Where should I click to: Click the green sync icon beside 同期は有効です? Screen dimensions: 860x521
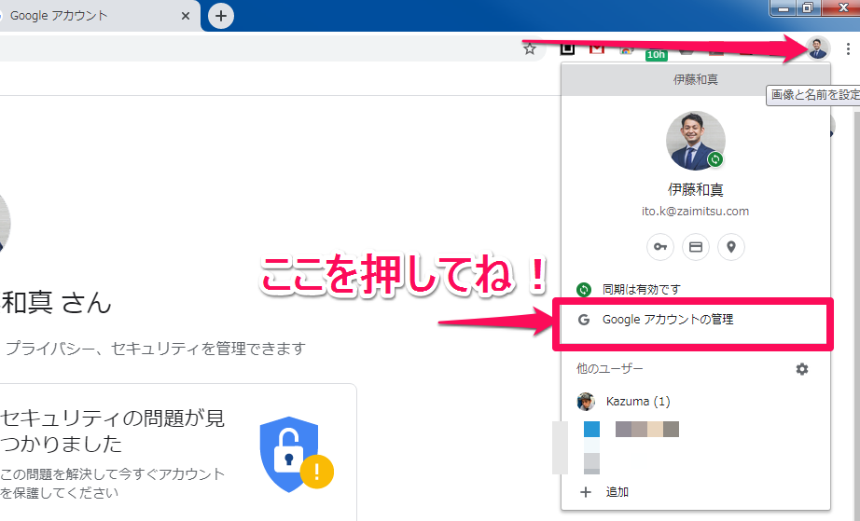coord(584,289)
